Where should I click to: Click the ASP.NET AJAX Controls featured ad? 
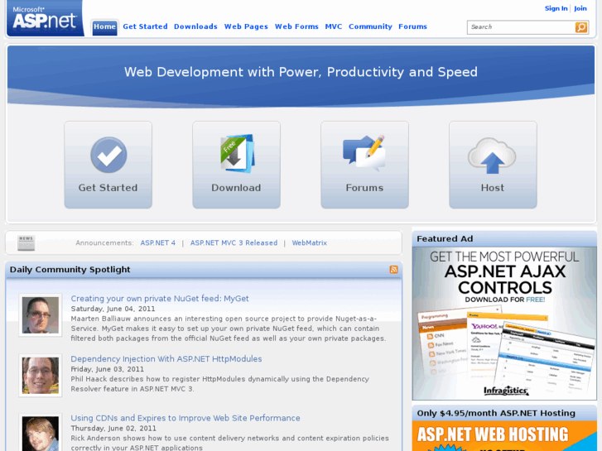pos(504,324)
